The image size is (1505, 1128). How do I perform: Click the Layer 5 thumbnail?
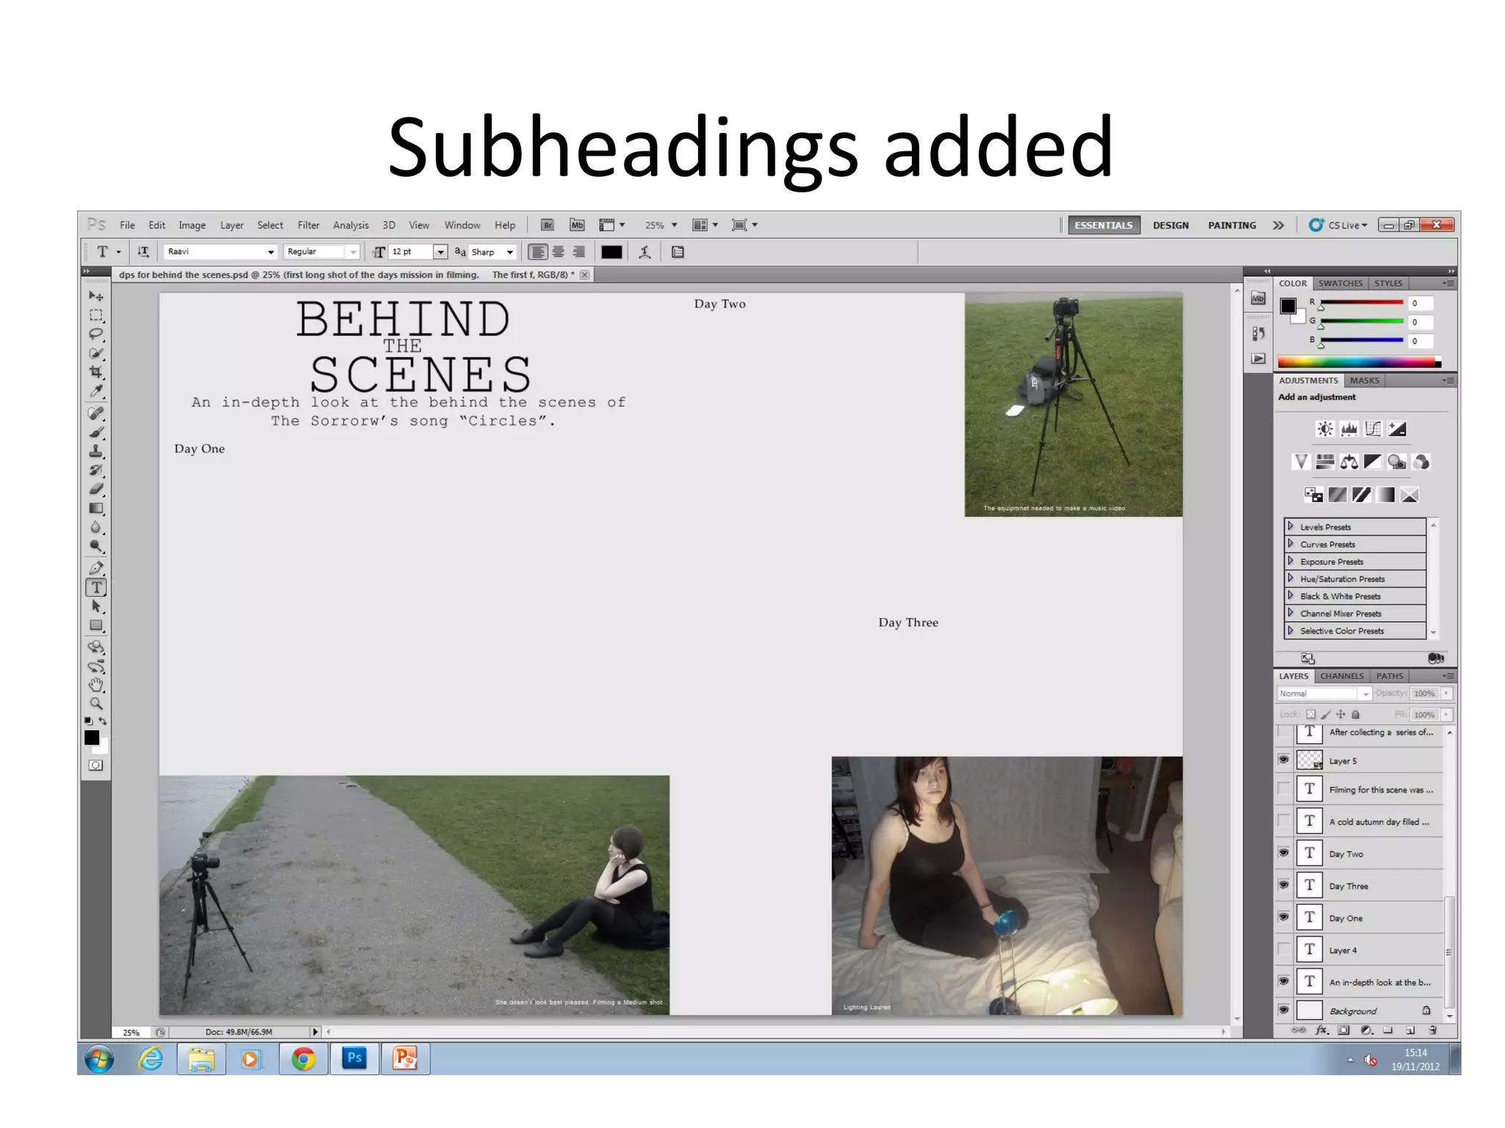[1310, 760]
